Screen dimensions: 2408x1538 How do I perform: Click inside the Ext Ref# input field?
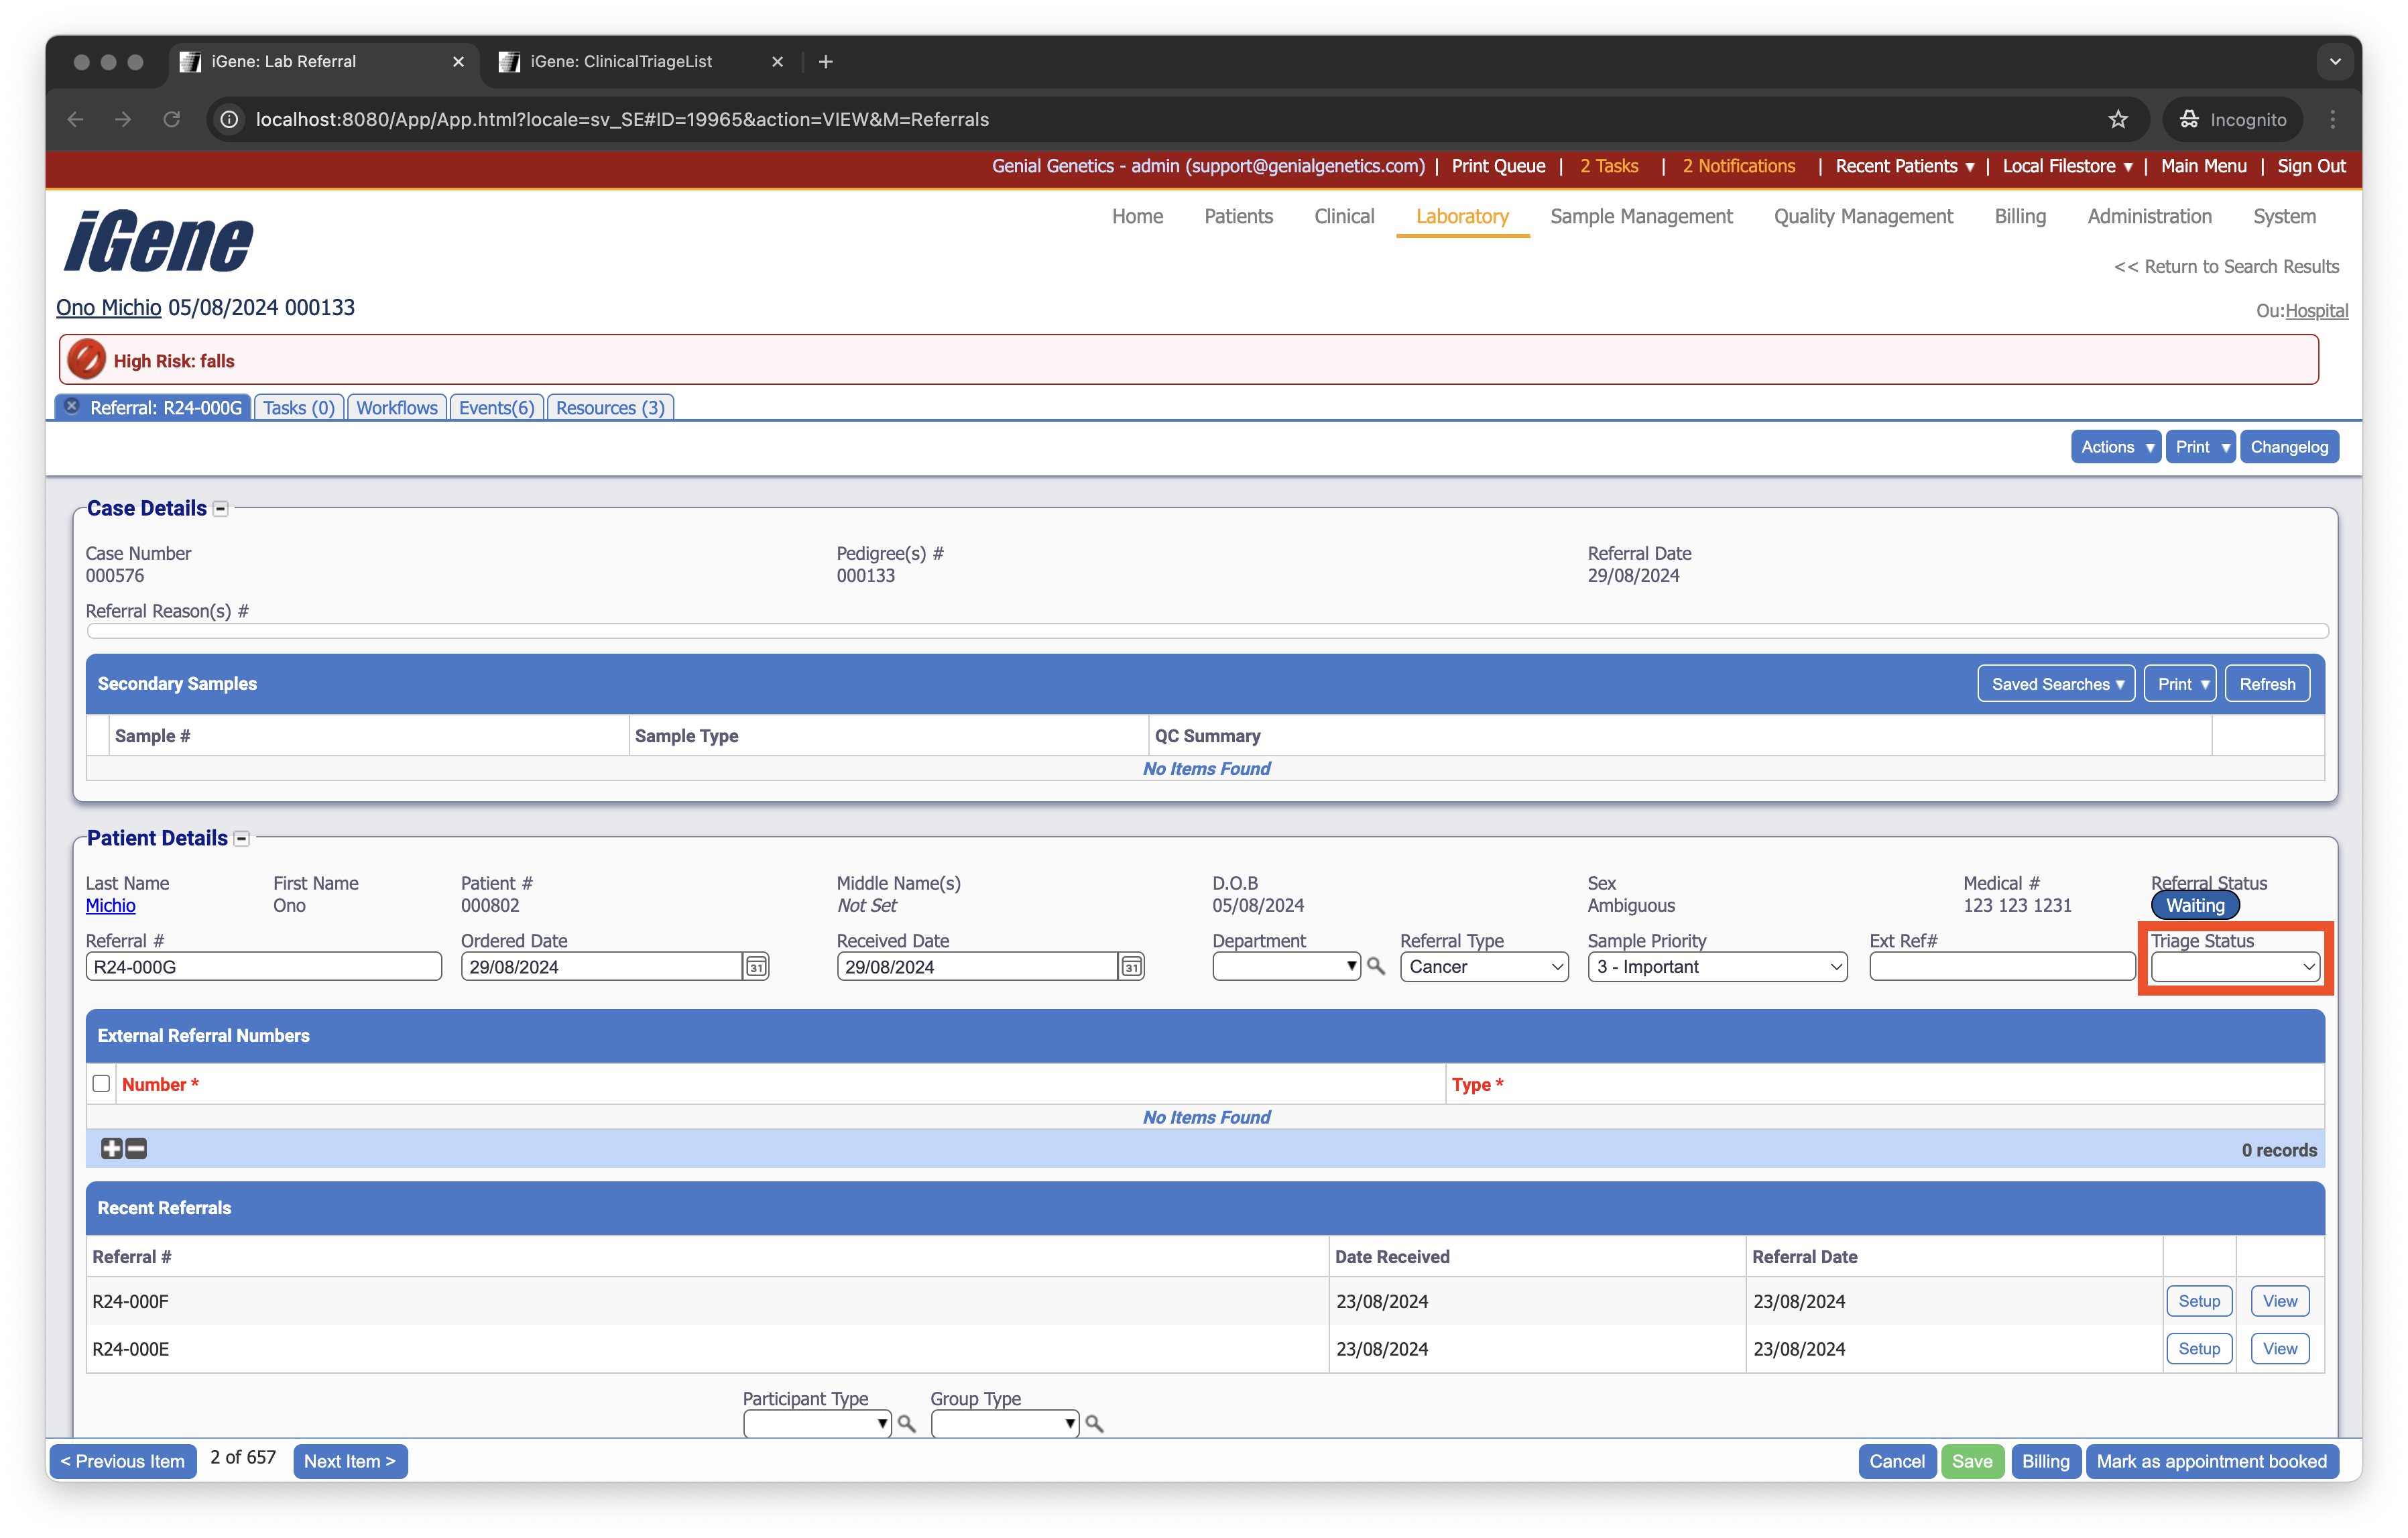2000,966
